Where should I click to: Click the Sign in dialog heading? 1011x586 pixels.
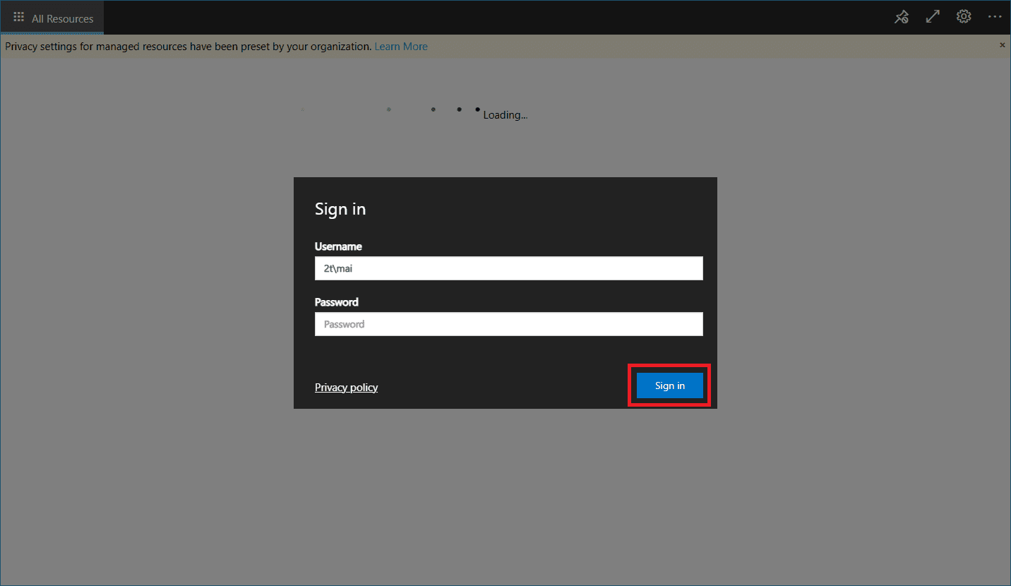340,209
